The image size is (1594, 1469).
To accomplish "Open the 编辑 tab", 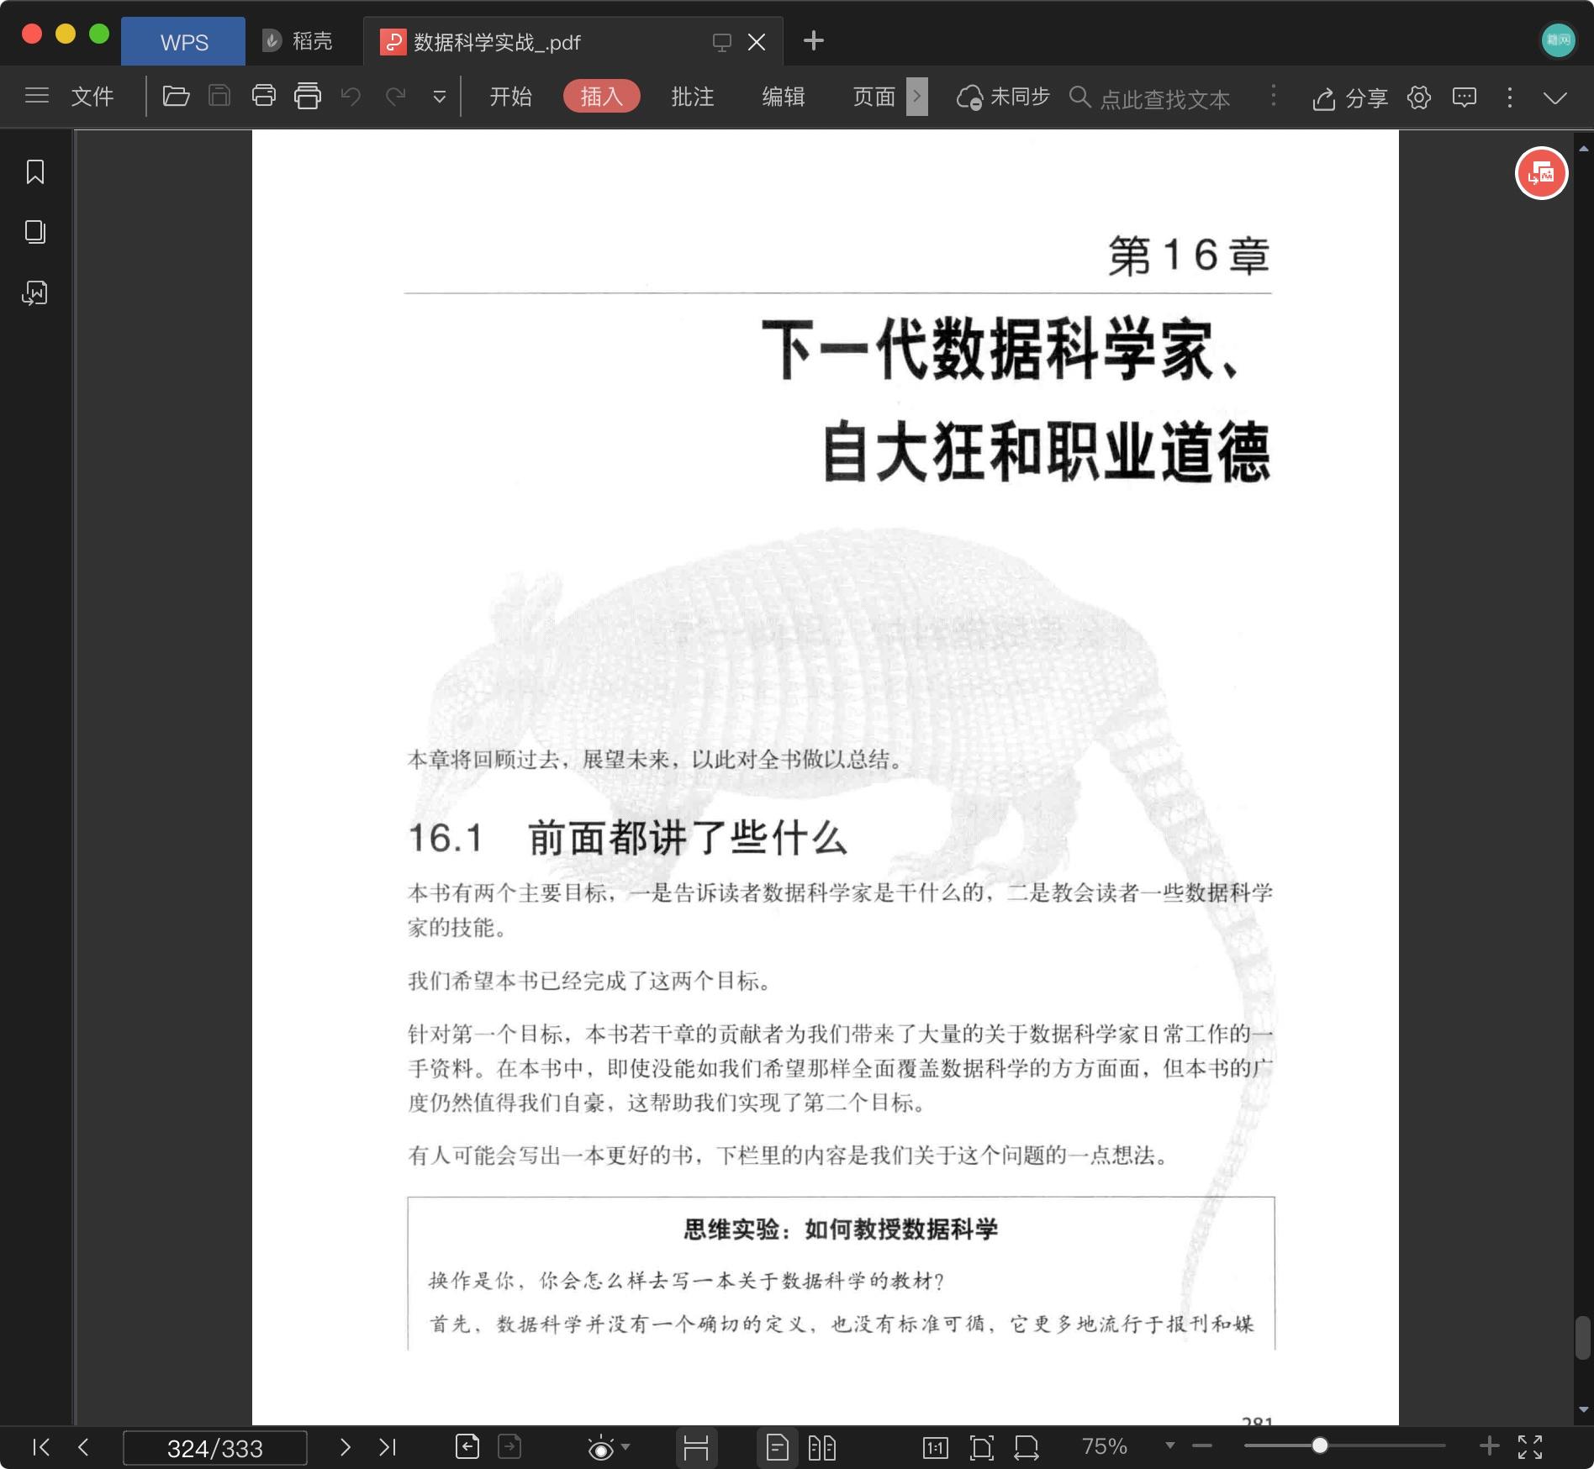I will (784, 97).
